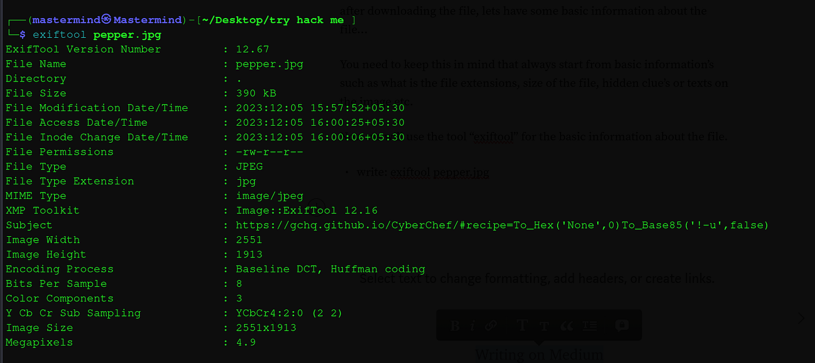
Task: Click the CyberChef URL in the Subject line
Action: (x=502, y=225)
